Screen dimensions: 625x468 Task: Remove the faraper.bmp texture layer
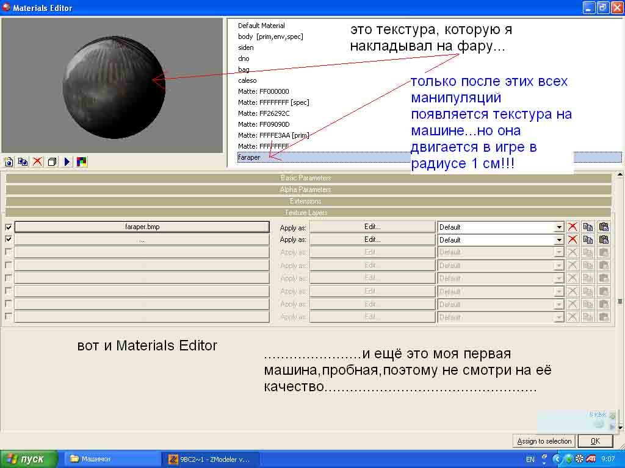(x=573, y=227)
